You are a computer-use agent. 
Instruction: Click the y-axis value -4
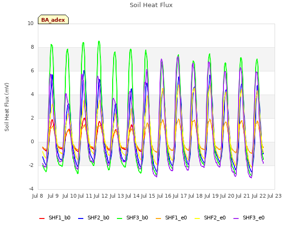click(x=31, y=189)
